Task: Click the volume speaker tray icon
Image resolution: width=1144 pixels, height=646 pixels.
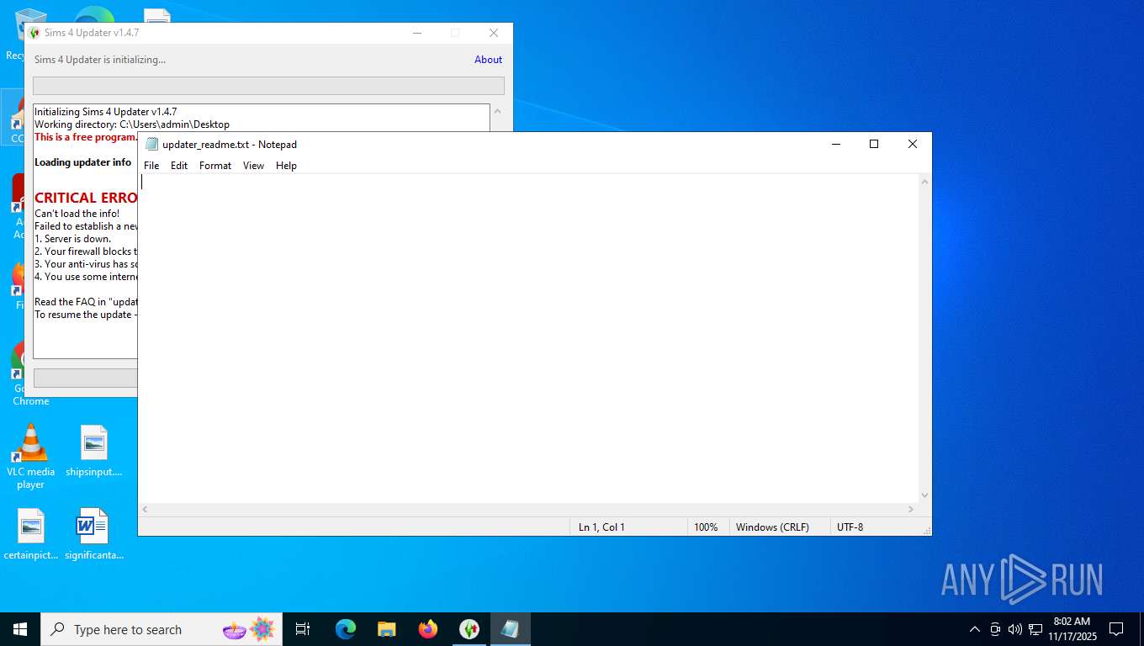Action: (x=1015, y=629)
